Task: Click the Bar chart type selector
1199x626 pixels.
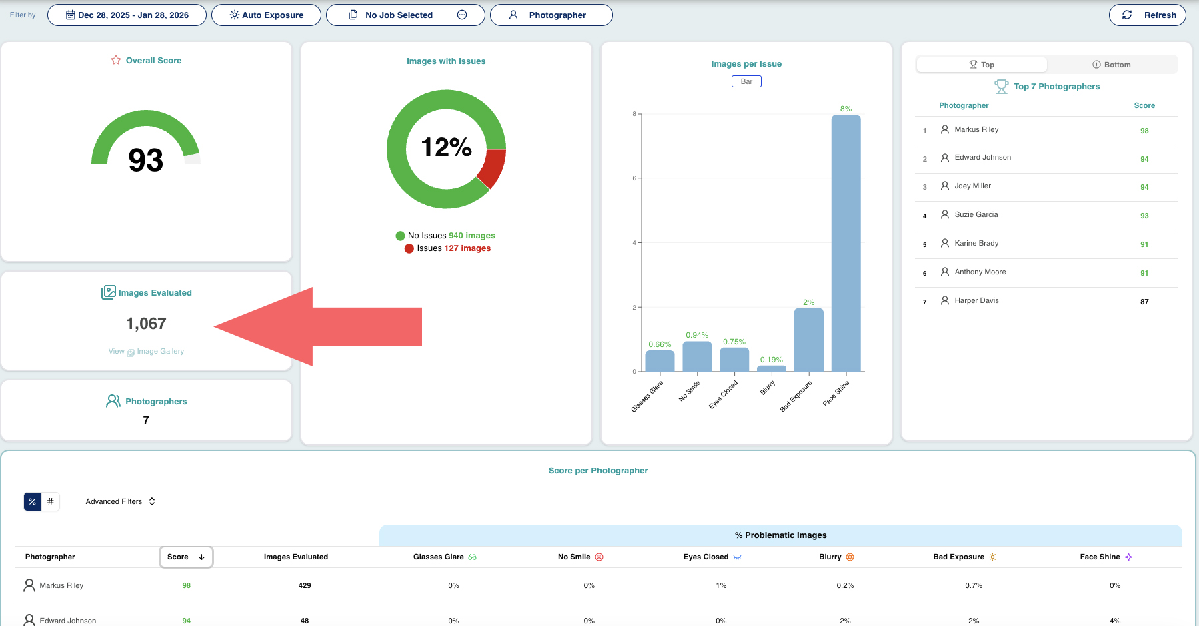Action: (x=746, y=81)
